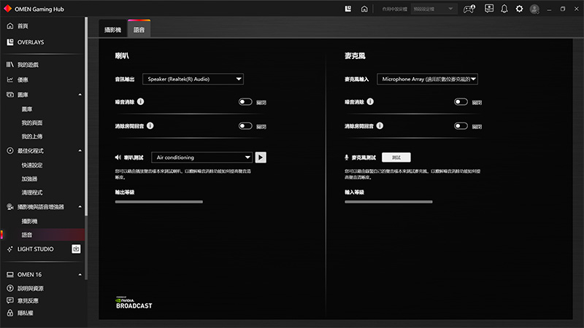Switch to the 語音 tab
584x328 pixels.
tap(139, 29)
